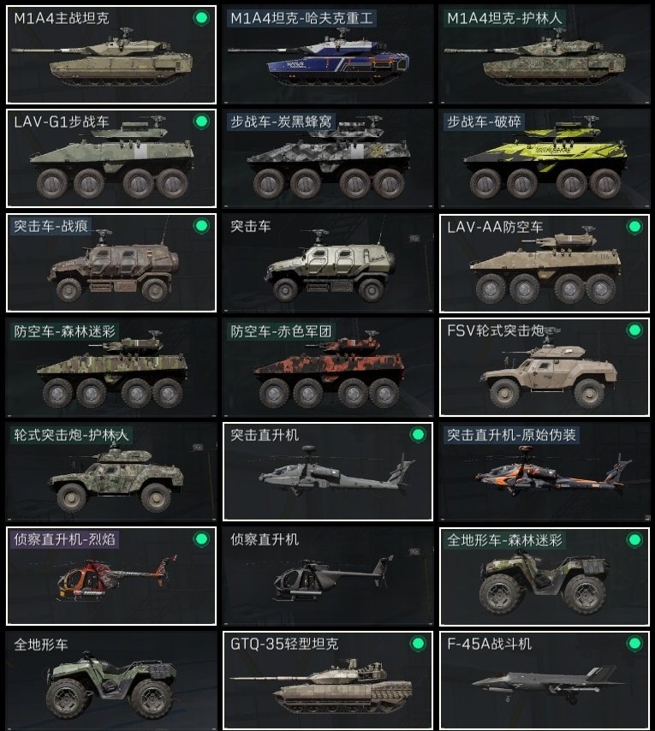Select the 步战车-炭黑蜂窝 skin

[x=328, y=158]
